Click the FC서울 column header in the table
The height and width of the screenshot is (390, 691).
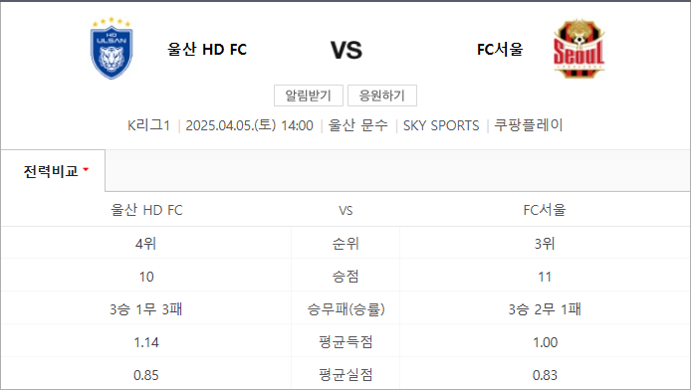[x=545, y=210]
